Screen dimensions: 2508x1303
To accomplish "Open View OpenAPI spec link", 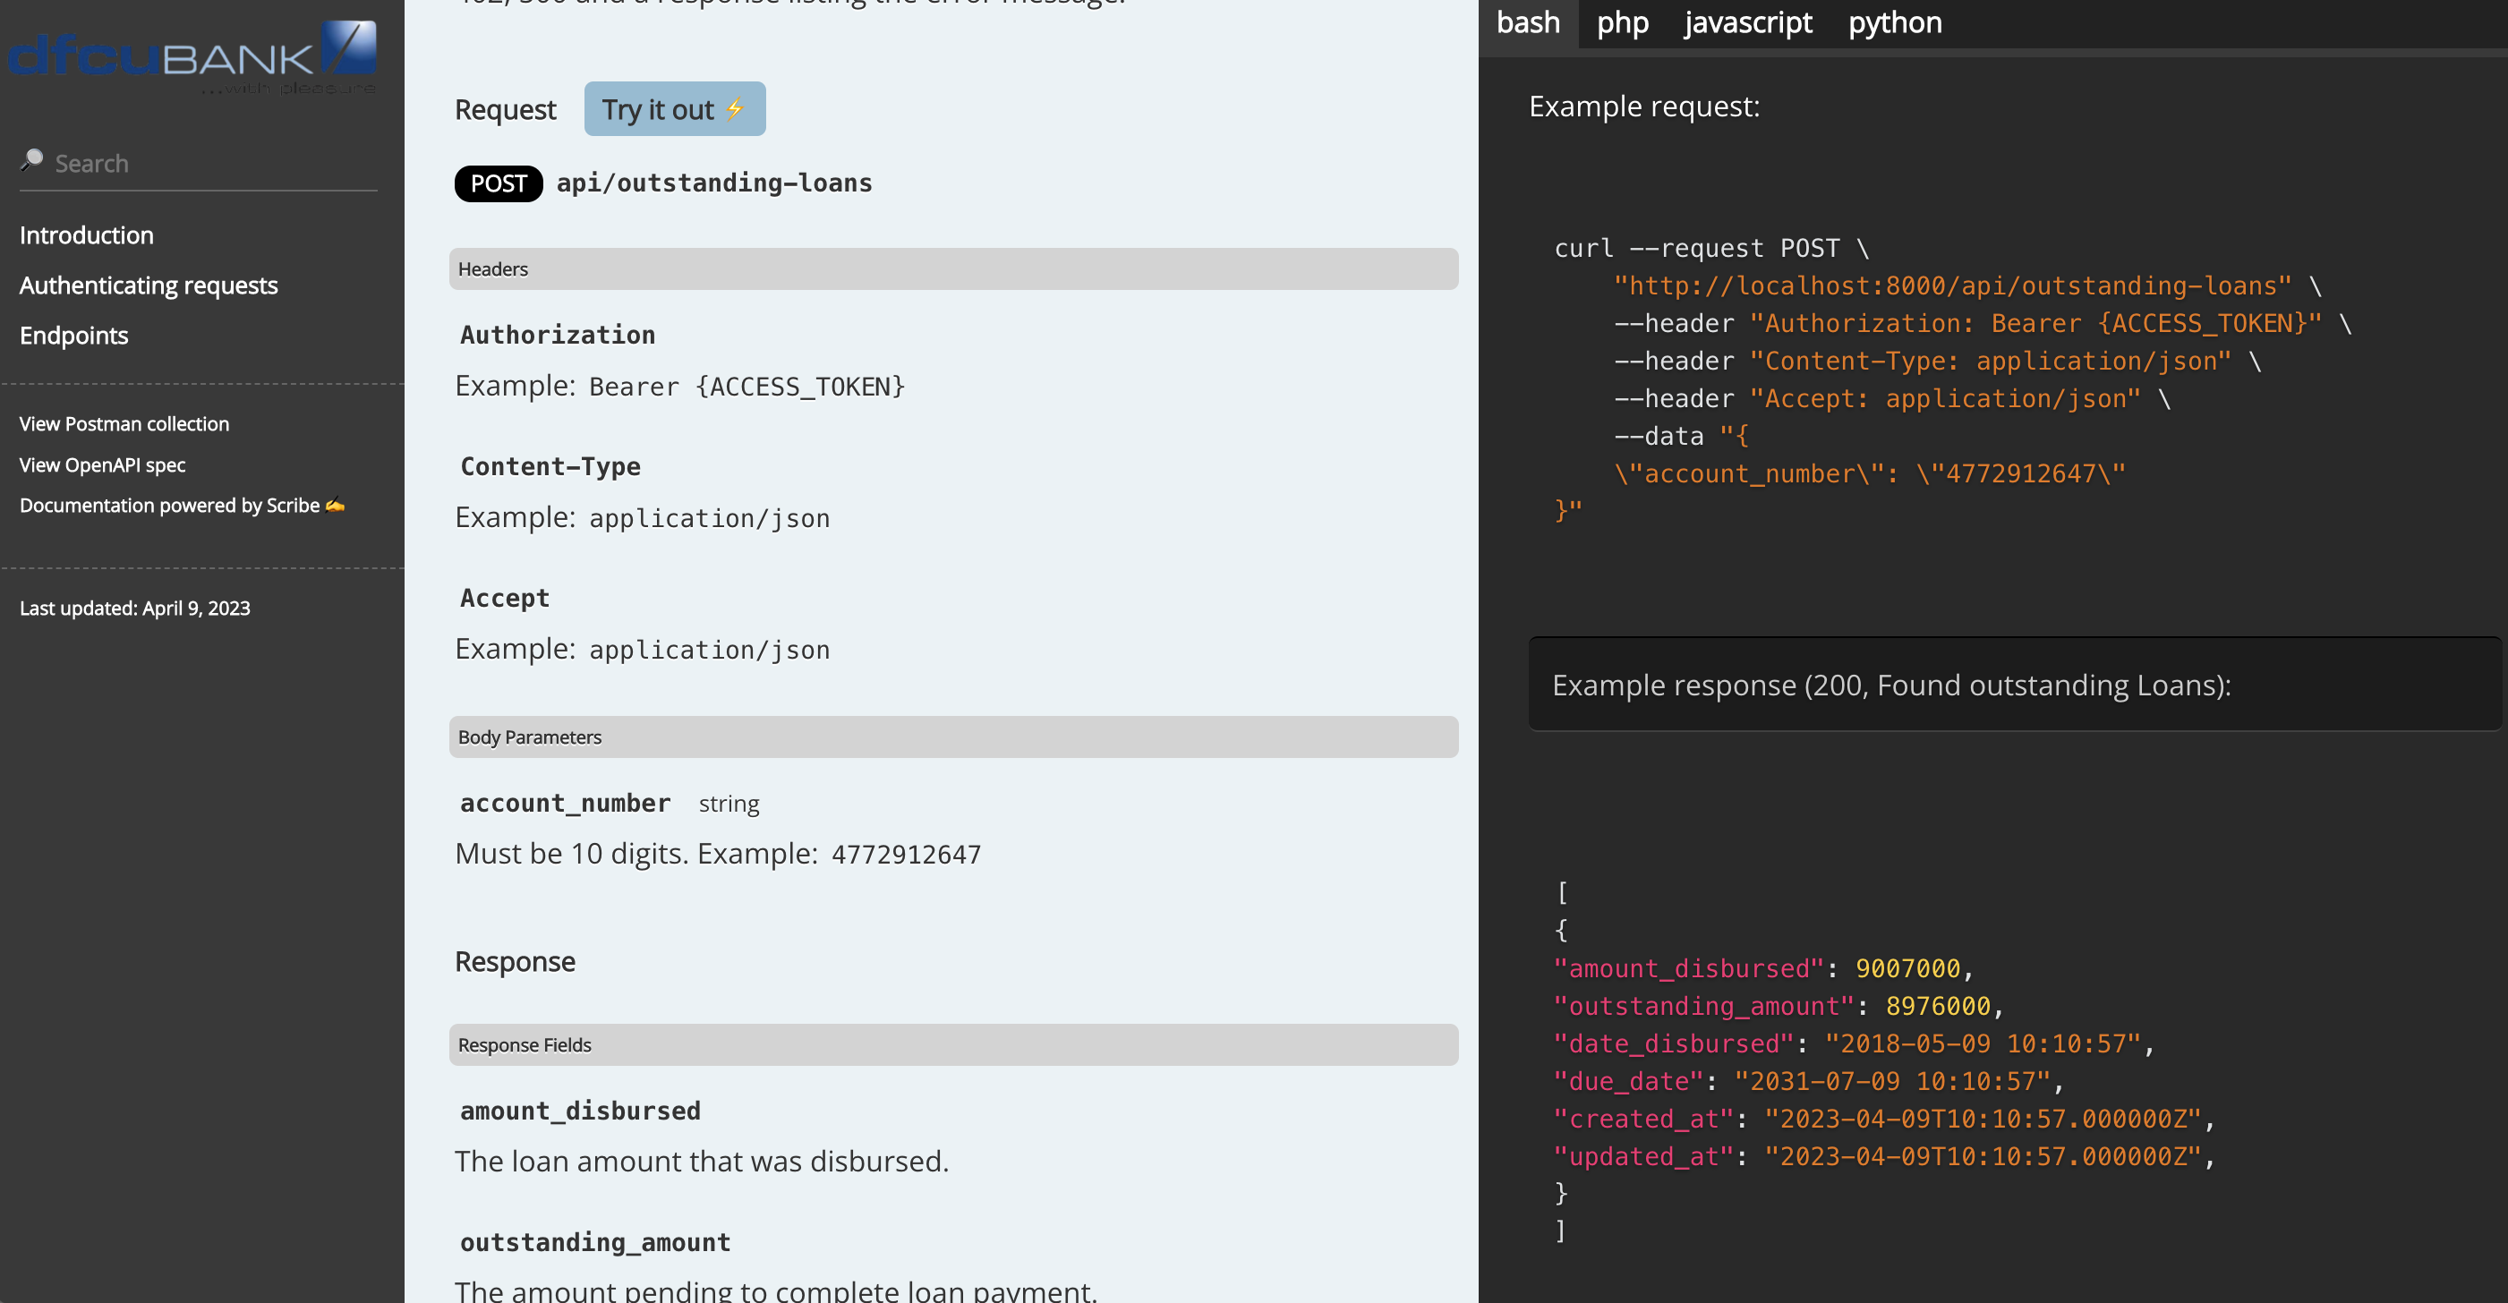I will point(101,464).
